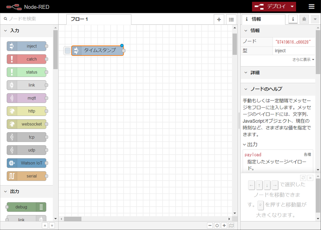Open the デプロイ dropdown arrow
Image resolution: width=321 pixels, height=230 pixels.
tap(292, 7)
